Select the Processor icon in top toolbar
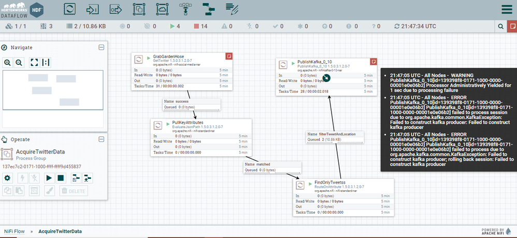This screenshot has height=238, width=517. click(69, 9)
